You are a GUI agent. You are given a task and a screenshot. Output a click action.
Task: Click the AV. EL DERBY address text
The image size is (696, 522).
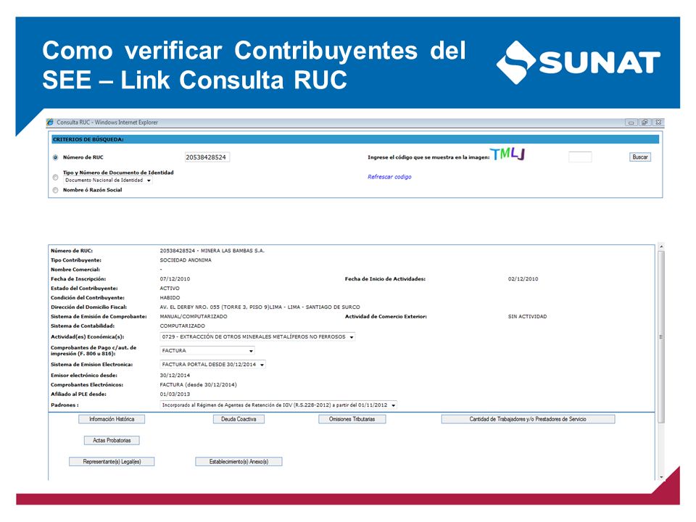260,307
